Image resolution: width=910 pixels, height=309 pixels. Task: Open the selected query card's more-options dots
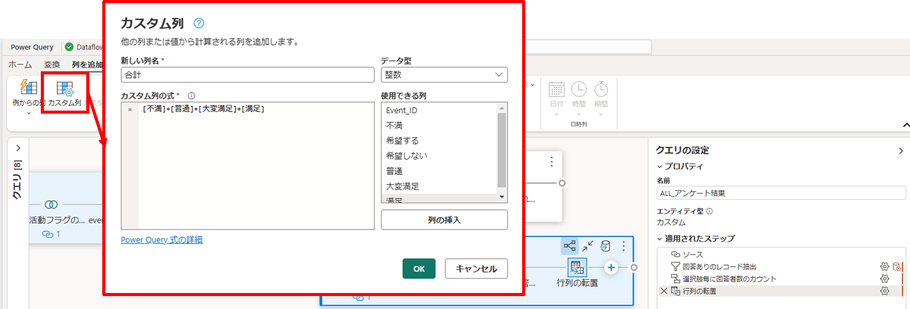tap(623, 246)
